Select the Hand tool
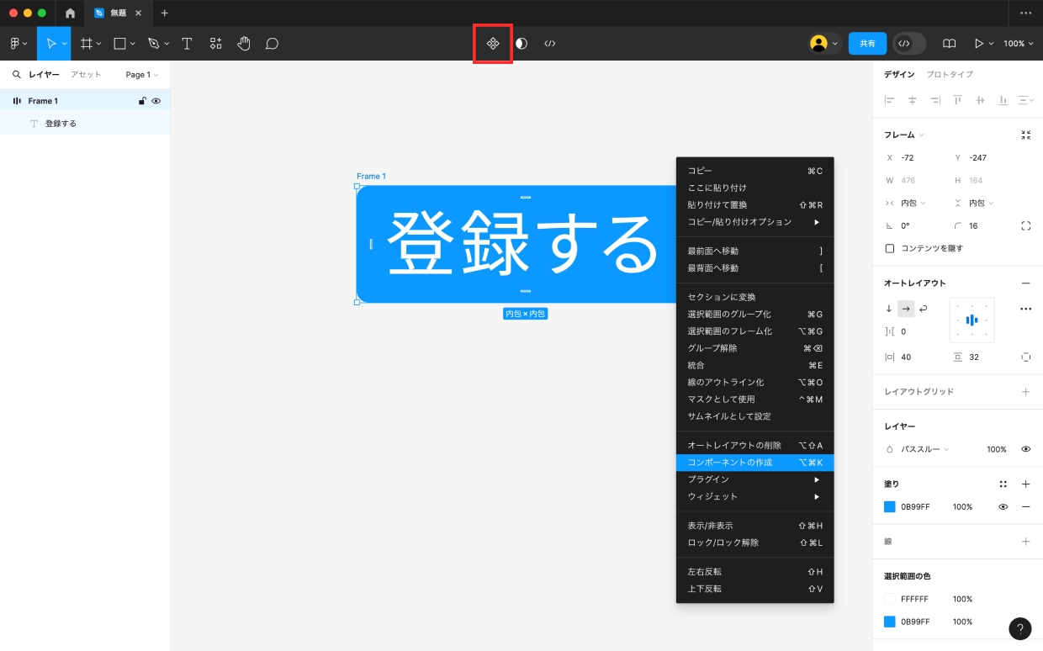This screenshot has height=651, width=1043. pos(244,44)
